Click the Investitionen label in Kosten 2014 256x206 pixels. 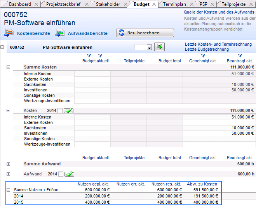click(x=36, y=134)
